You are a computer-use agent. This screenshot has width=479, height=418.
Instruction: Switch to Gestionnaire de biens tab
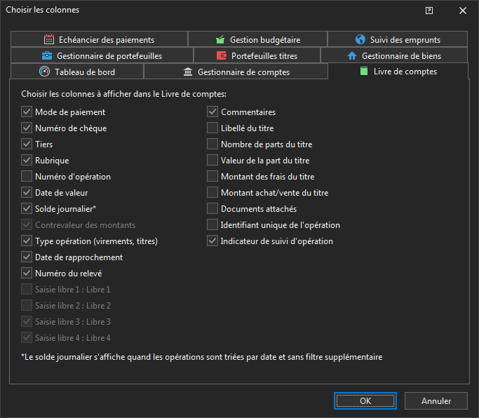click(x=394, y=55)
